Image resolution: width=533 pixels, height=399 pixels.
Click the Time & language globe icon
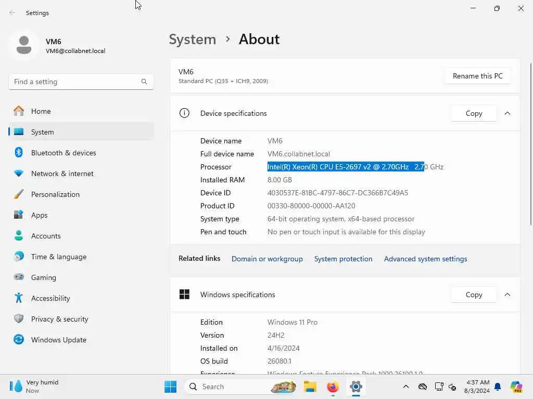19,256
